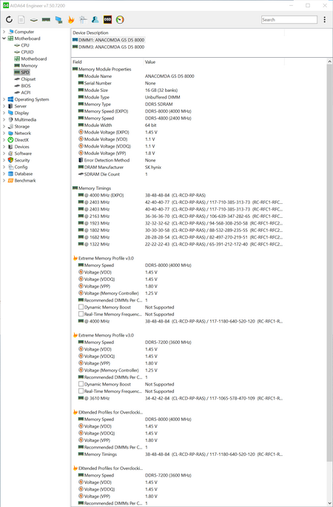Select the SPD tree item
Image resolution: width=333 pixels, height=507 pixels.
[25, 73]
